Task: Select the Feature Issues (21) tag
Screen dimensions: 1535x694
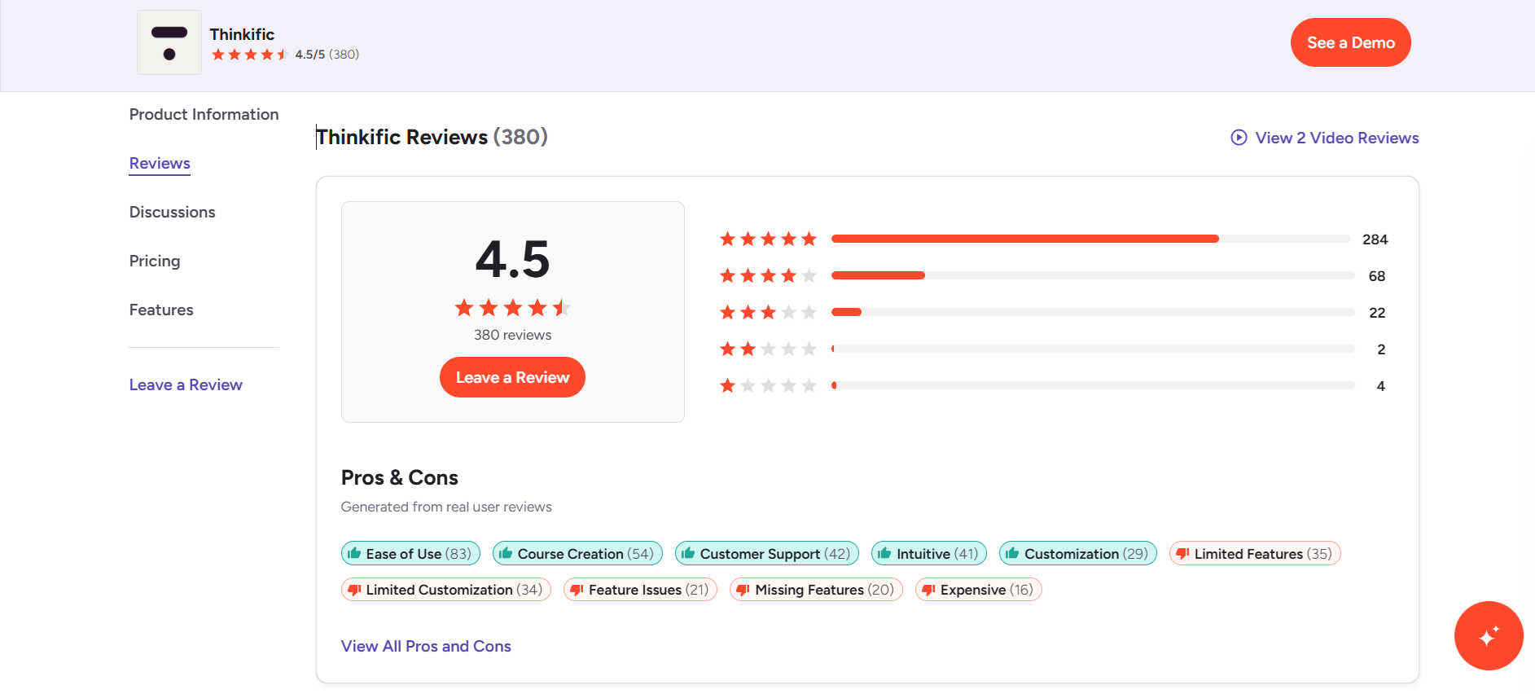Action: pos(640,589)
